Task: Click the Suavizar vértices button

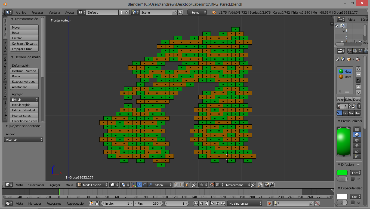Action: (24, 82)
